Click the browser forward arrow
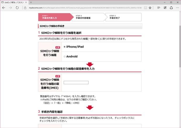 (x=11, y=8)
